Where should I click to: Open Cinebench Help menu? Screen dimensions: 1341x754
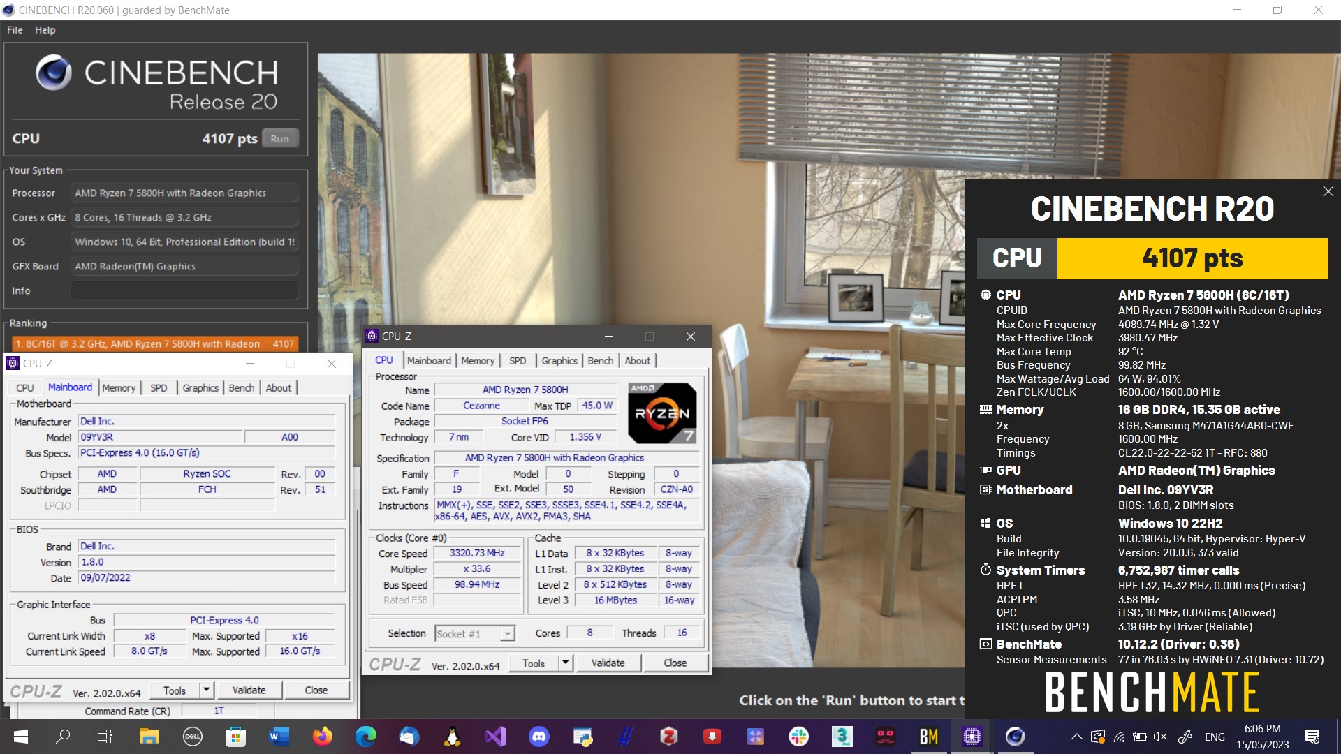45,30
